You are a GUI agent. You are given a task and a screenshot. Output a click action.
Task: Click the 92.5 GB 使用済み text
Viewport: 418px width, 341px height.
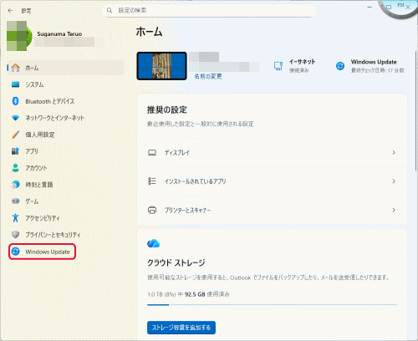coord(207,294)
